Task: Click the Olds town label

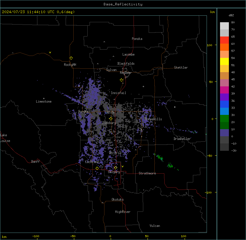Action: coord(111,112)
